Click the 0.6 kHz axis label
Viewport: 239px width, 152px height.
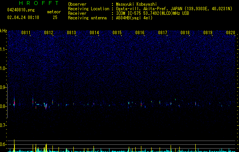click(3, 144)
